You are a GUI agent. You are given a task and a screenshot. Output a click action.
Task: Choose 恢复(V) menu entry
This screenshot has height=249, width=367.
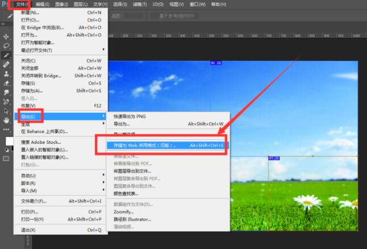coord(61,106)
